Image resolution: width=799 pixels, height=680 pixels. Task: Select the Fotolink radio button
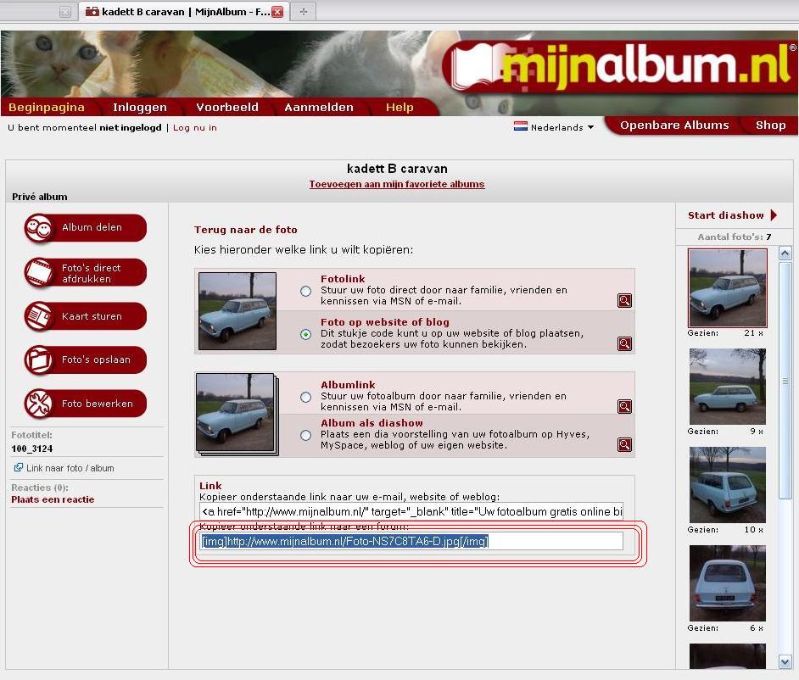pos(305,291)
